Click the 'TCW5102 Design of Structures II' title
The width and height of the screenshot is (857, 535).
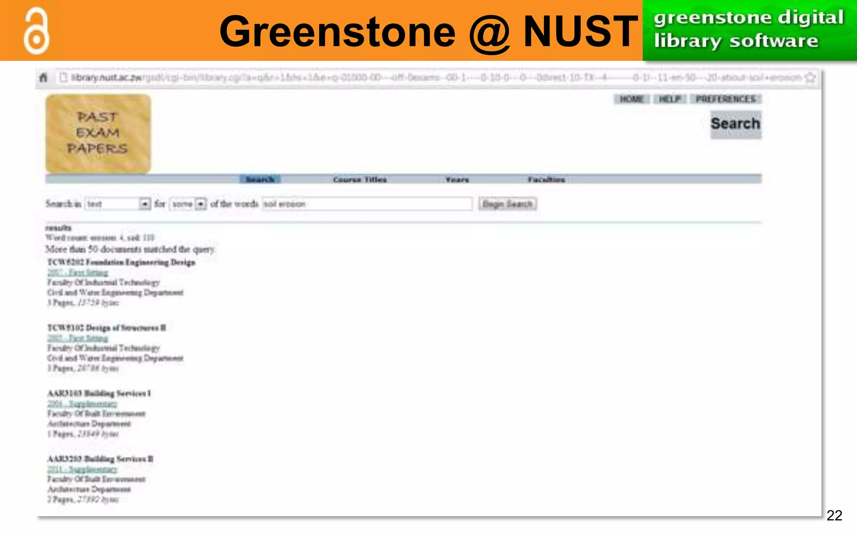tap(107, 328)
